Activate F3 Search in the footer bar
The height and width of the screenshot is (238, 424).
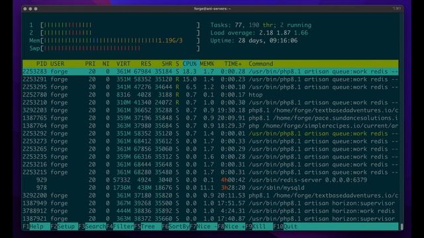click(92, 226)
